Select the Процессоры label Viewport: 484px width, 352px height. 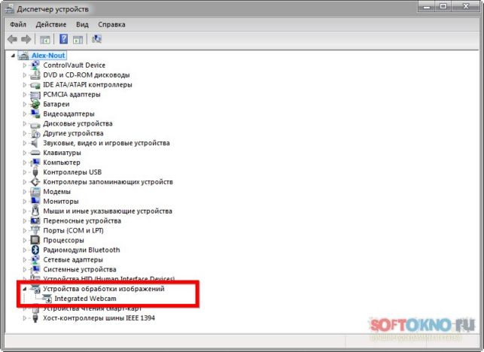point(63,241)
